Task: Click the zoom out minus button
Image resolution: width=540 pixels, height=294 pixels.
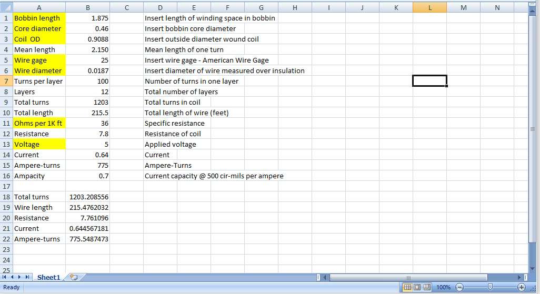Action: point(459,287)
